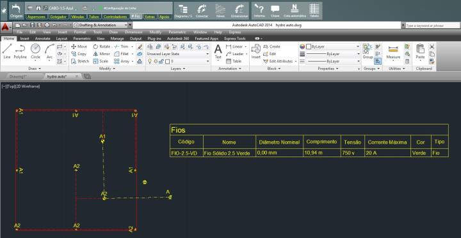The image size is (461, 238).
Task: Toggle layer on/off lightbulb icon
Action: (x=150, y=62)
